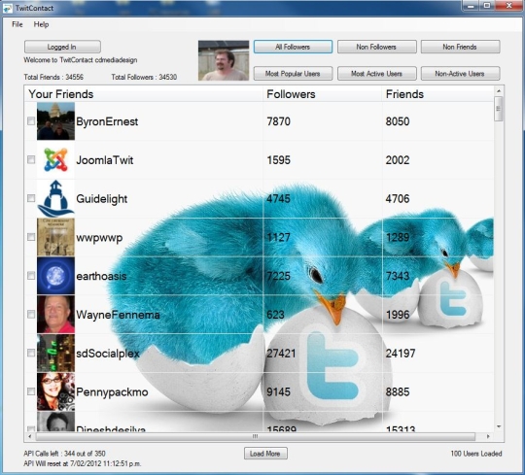This screenshot has width=525, height=475.
Task: Maximize the TwitContact window
Action: pos(487,6)
